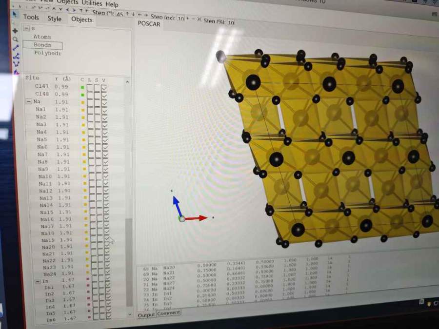
Task: Open the color swatch for In1
Action: (88, 286)
